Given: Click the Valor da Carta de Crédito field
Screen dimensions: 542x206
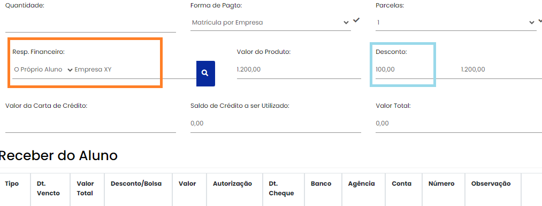Looking at the screenshot, I should 90,123.
